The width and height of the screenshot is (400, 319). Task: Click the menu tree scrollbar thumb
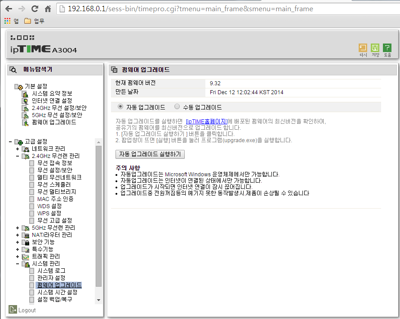[98, 216]
